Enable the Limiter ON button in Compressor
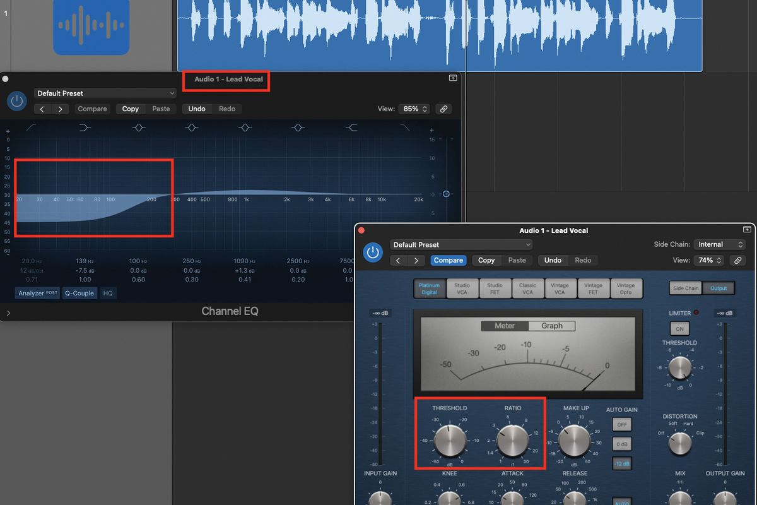The height and width of the screenshot is (505, 757). click(679, 329)
